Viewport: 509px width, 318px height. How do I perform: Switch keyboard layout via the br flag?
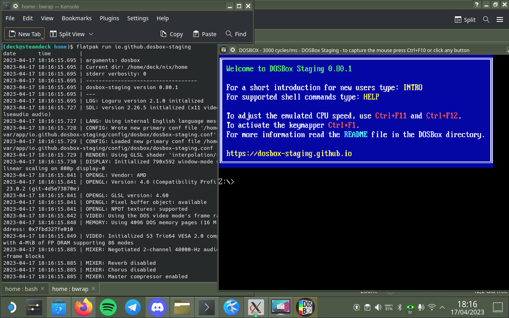pyautogui.click(x=410, y=307)
